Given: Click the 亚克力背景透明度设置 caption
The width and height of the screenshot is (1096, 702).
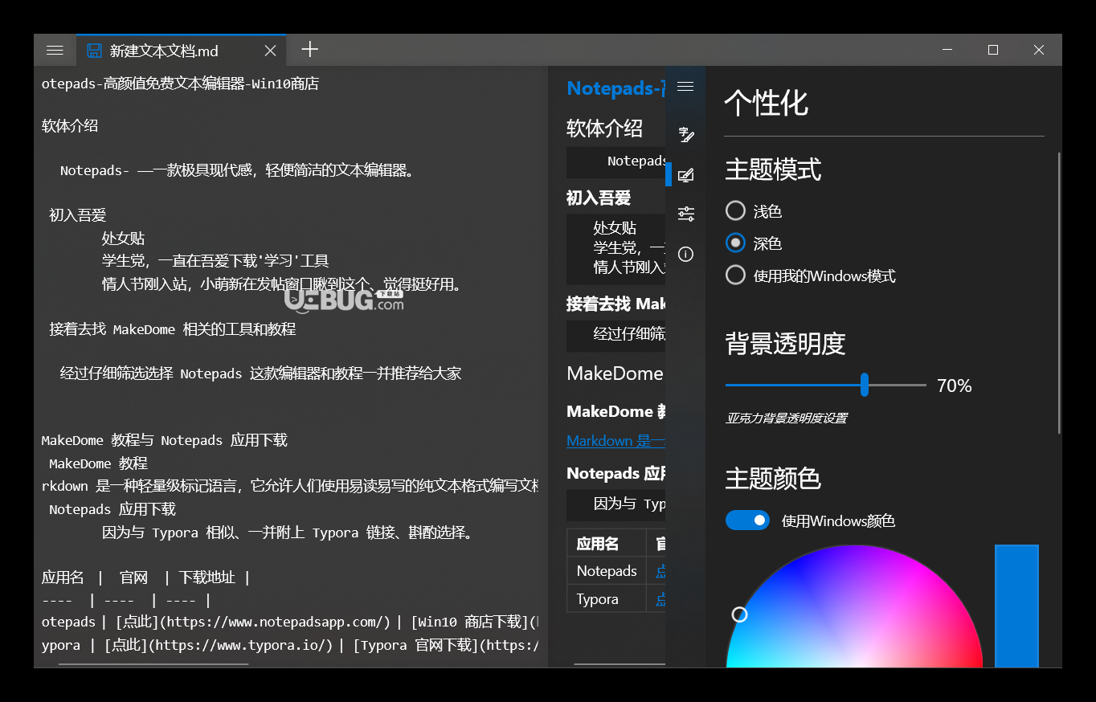Looking at the screenshot, I should (786, 418).
